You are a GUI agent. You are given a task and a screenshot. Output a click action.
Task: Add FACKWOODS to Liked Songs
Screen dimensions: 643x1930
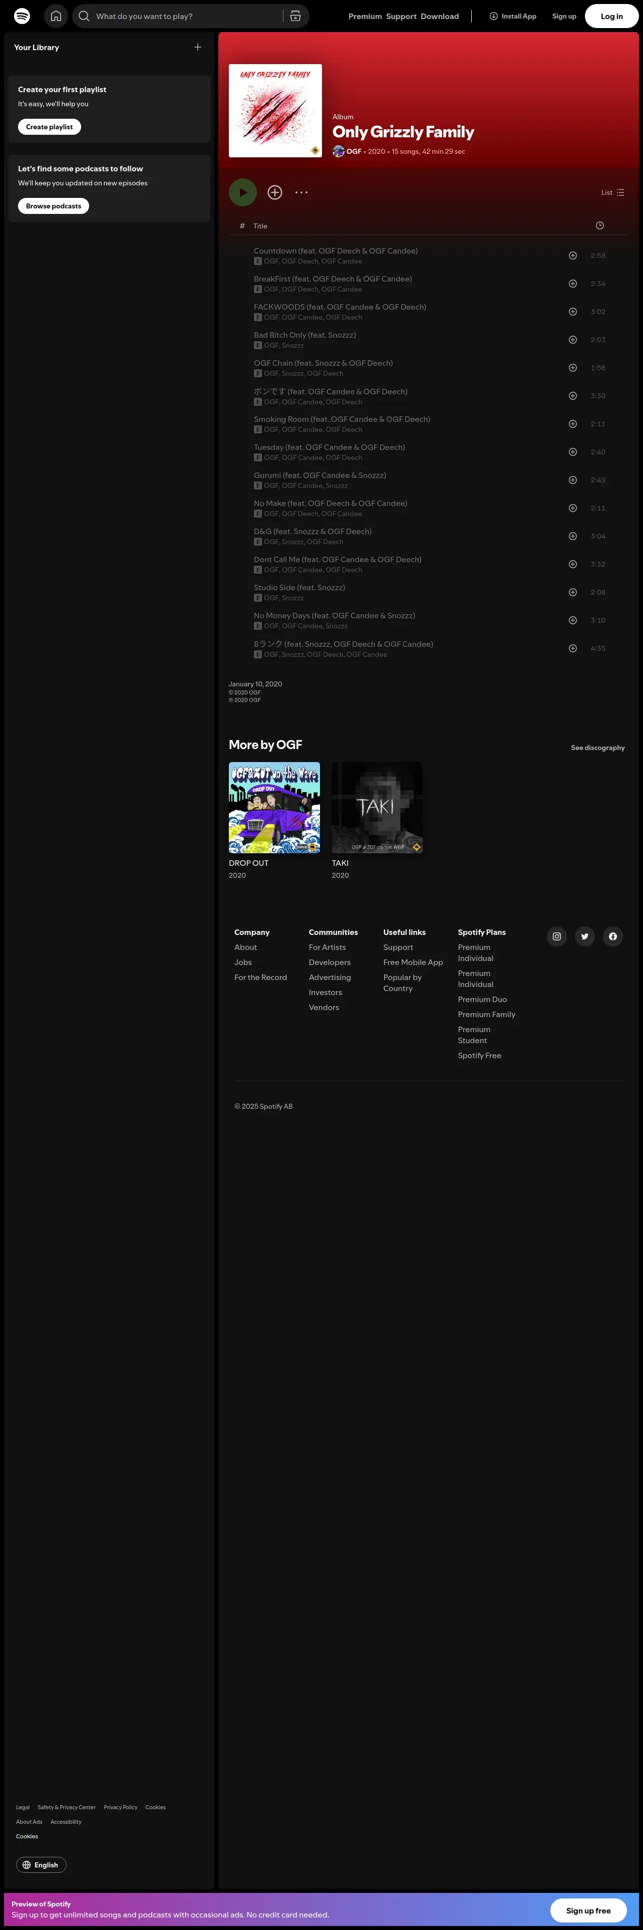click(572, 312)
